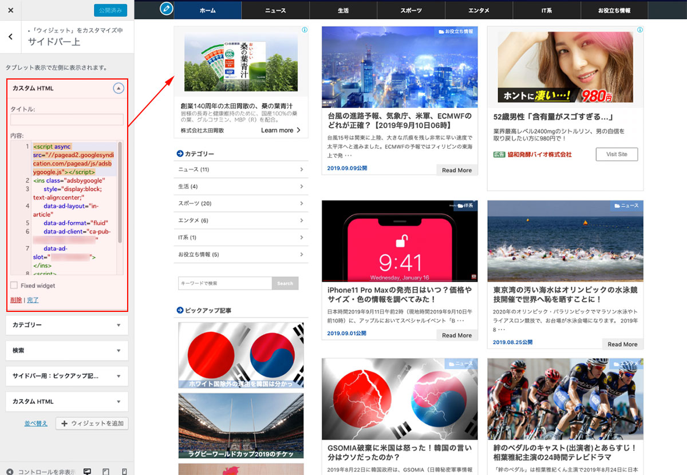Click the キーワードで検索 search field
This screenshot has height=475, width=687.
[x=225, y=283]
